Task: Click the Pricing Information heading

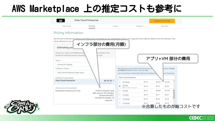Action: [68, 33]
